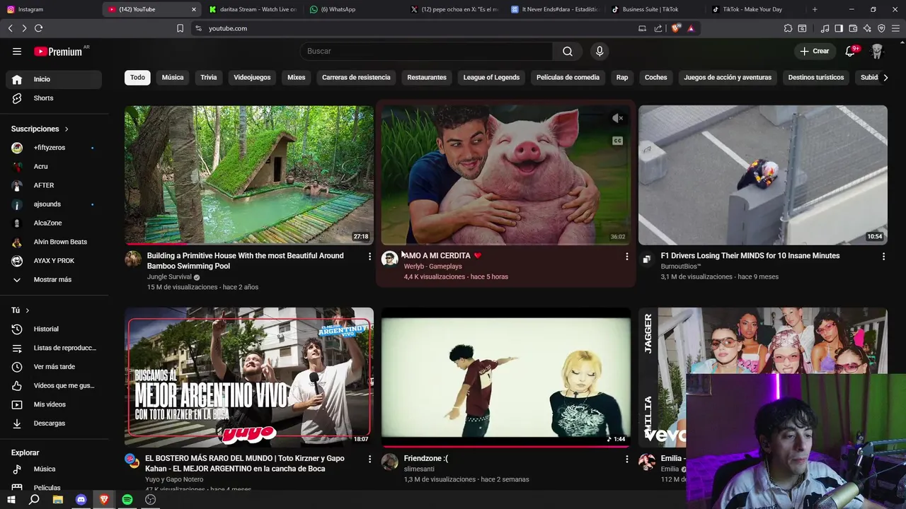Viewport: 906px width, 509px height.
Task: Open the account avatar menu
Action: pos(877,51)
